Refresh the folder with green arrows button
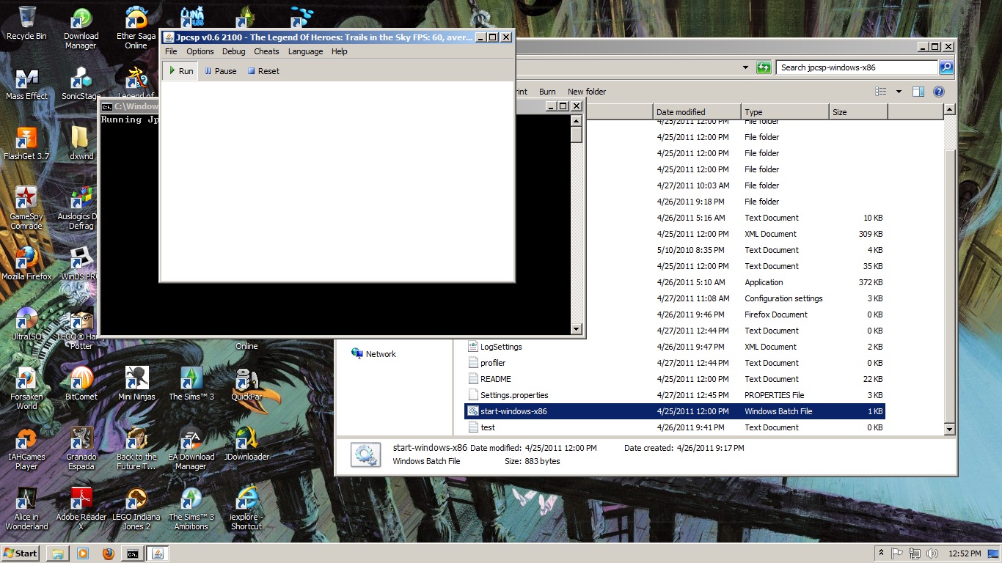The image size is (1002, 563). (764, 67)
